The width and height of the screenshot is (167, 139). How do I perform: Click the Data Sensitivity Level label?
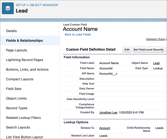(x=81, y=99)
